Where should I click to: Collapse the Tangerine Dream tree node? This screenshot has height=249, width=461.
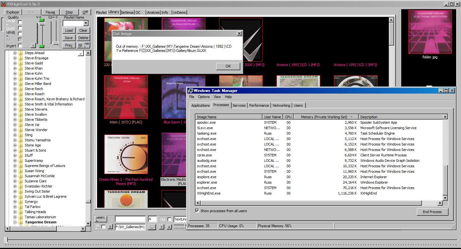coord(15,222)
